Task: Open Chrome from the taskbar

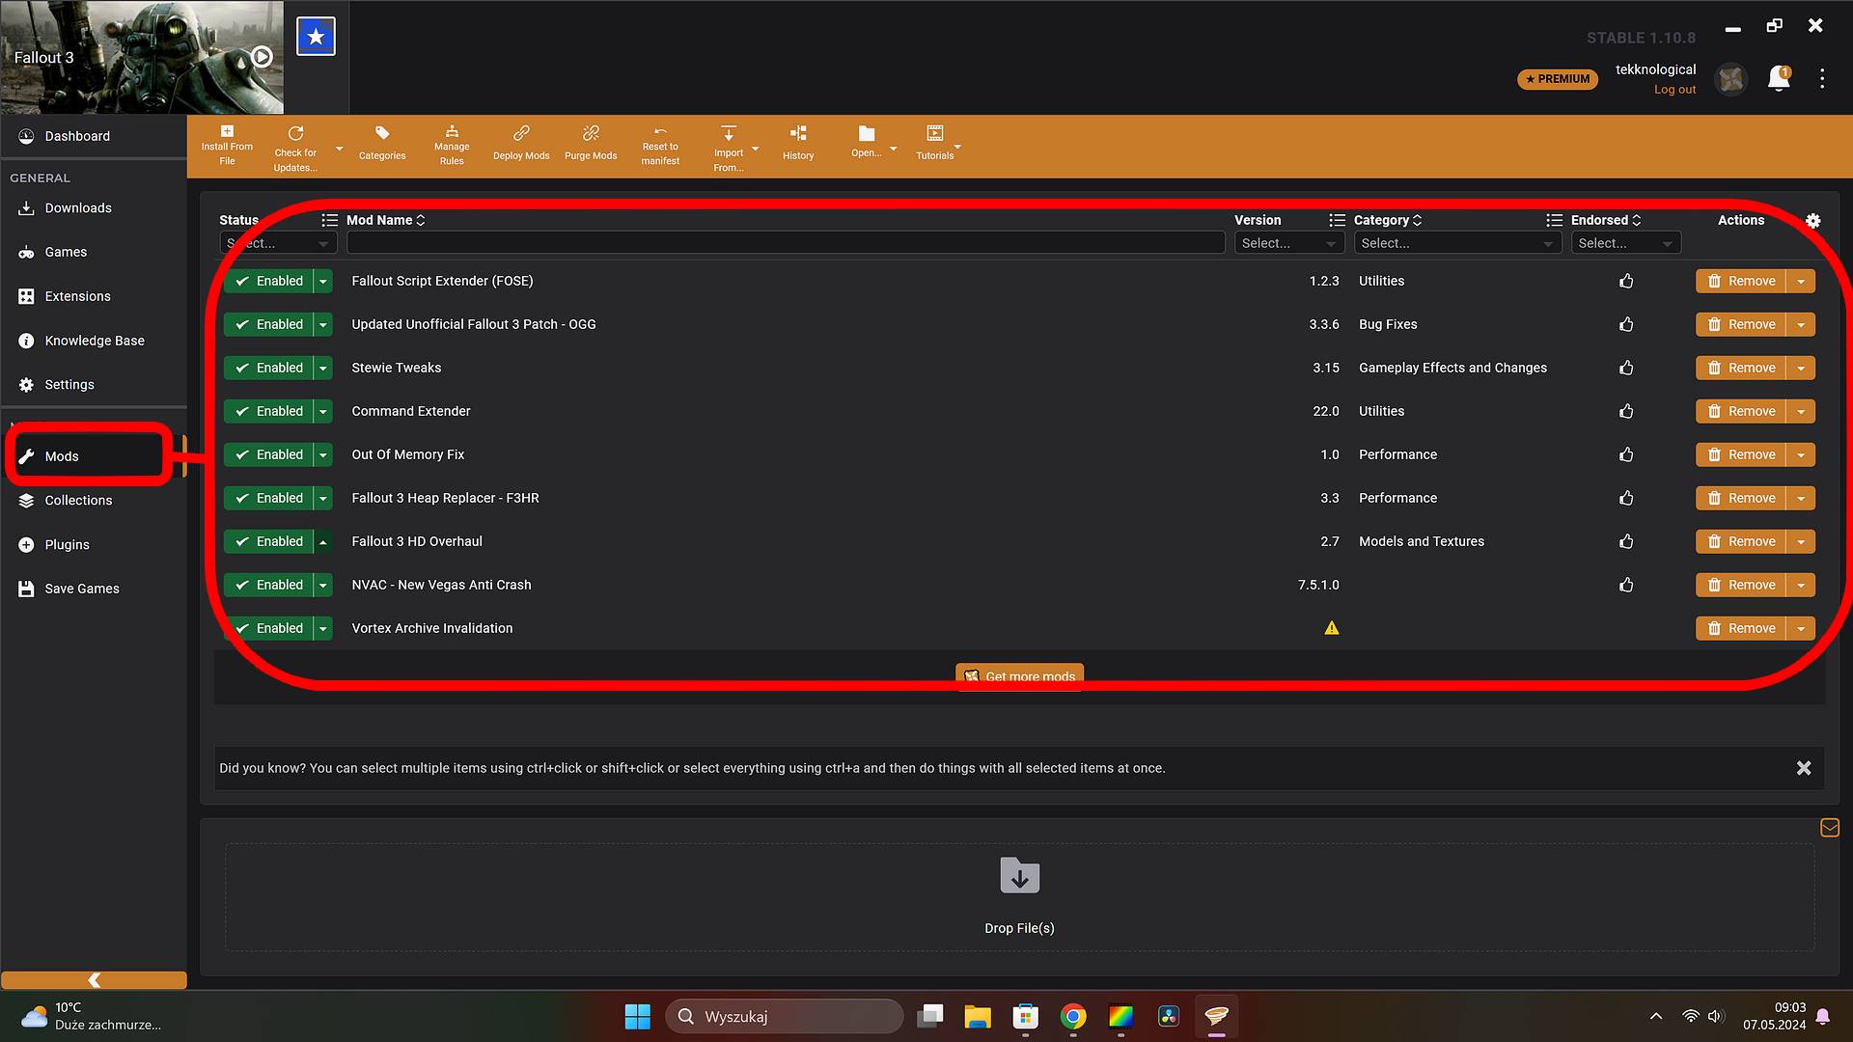Action: pyautogui.click(x=1073, y=1016)
